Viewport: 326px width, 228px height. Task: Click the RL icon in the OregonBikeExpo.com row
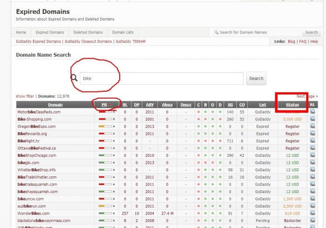312,127
